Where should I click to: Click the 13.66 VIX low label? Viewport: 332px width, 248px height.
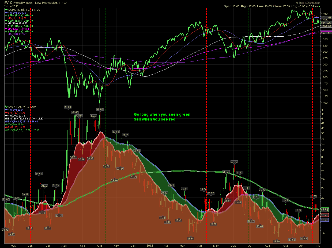pyautogui.click(x=191, y=238)
